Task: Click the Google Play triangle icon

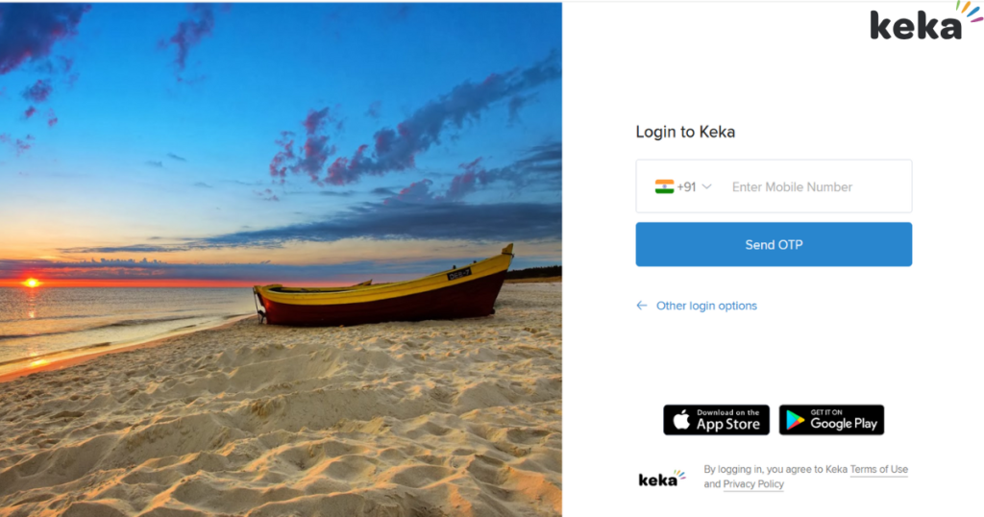Action: 795,420
